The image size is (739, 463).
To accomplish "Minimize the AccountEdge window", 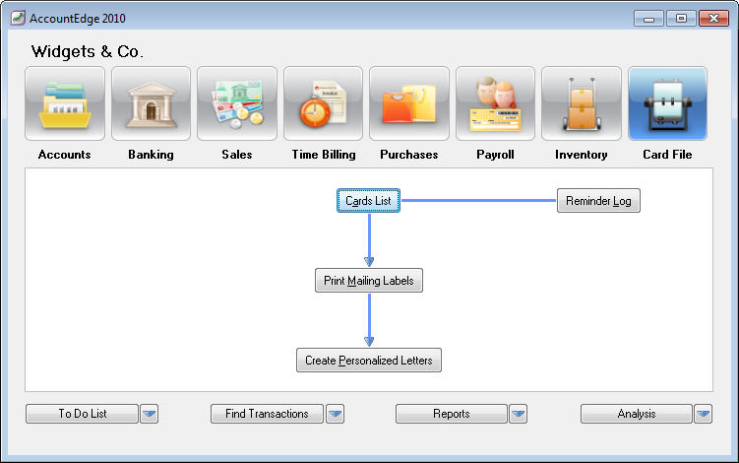I will point(649,19).
